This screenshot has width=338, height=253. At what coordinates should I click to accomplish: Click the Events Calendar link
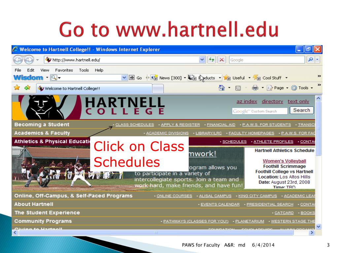click(220, 204)
